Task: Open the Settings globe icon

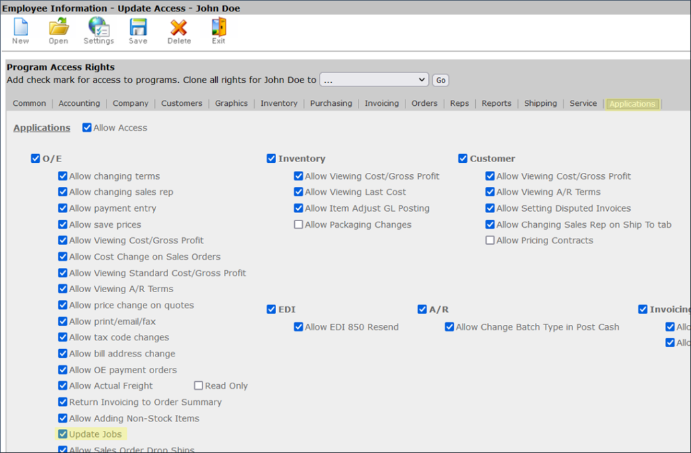Action: click(x=99, y=27)
